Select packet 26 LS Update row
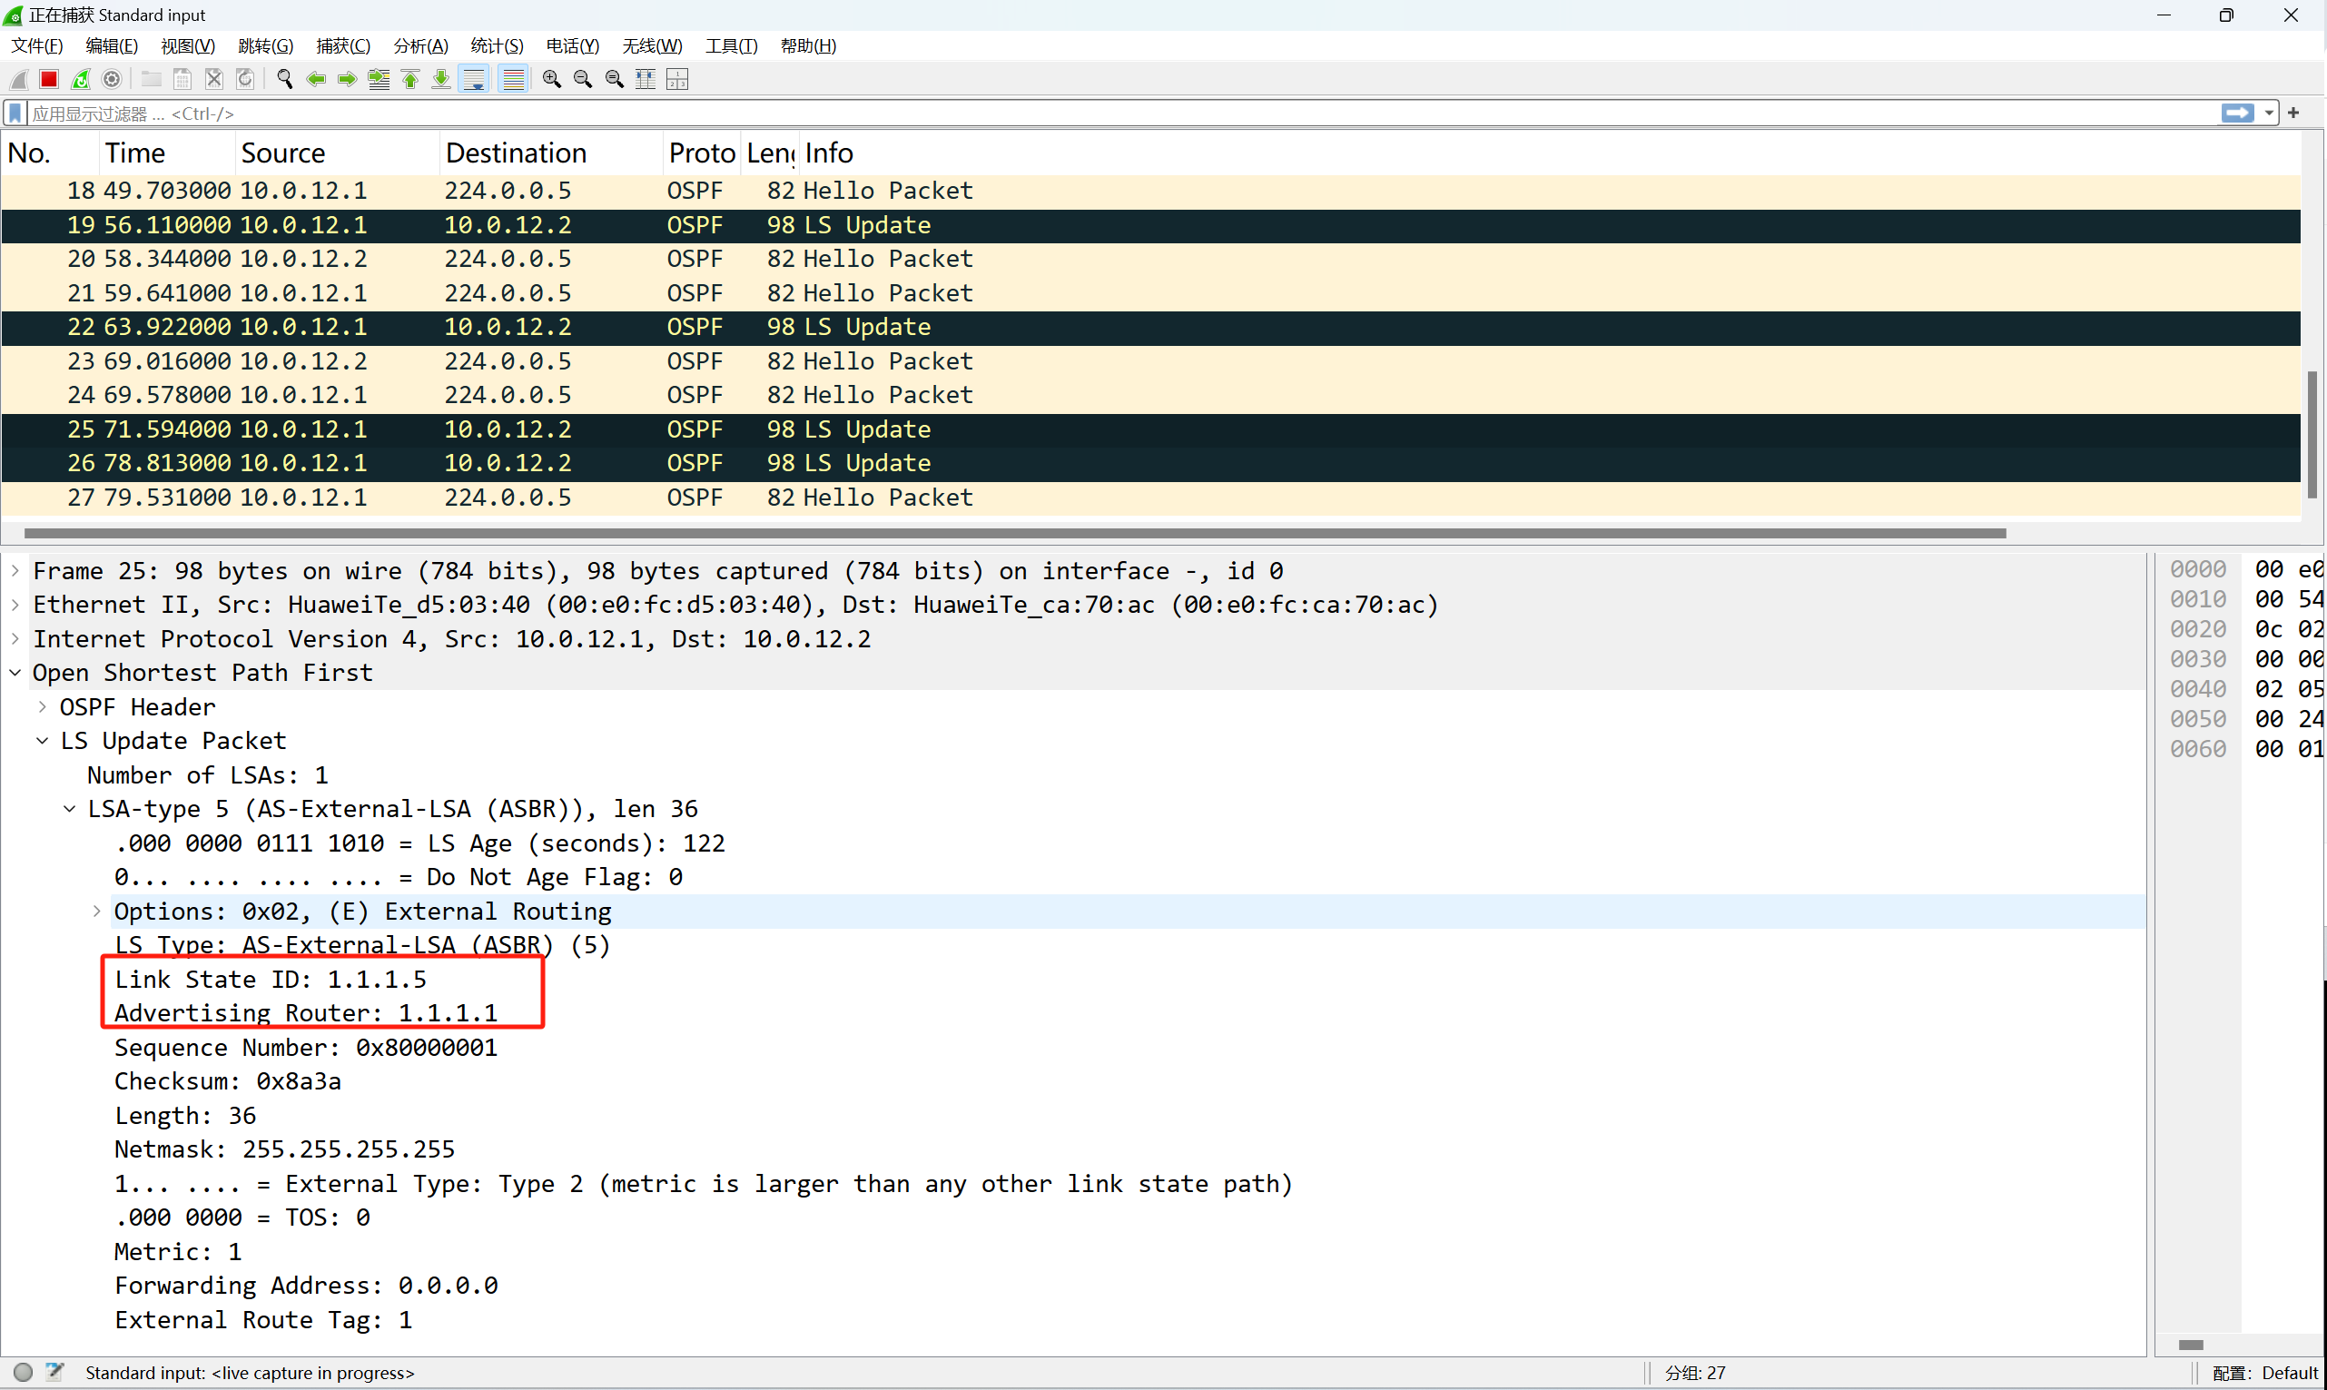Screen dimensions: 2327x1390 (x=1151, y=464)
